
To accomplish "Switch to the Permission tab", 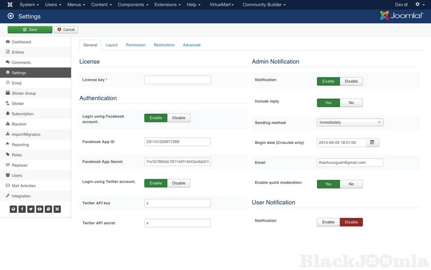I will 136,45.
